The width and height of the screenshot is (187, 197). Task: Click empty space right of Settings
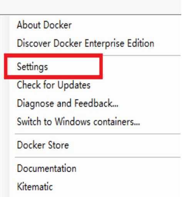coord(141,67)
